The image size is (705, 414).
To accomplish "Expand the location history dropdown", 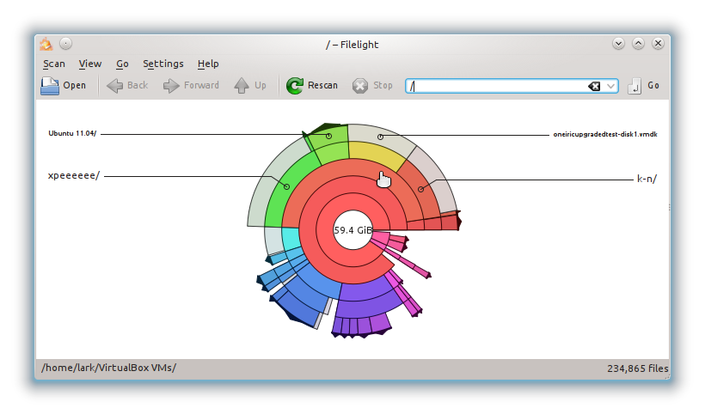I will 611,86.
